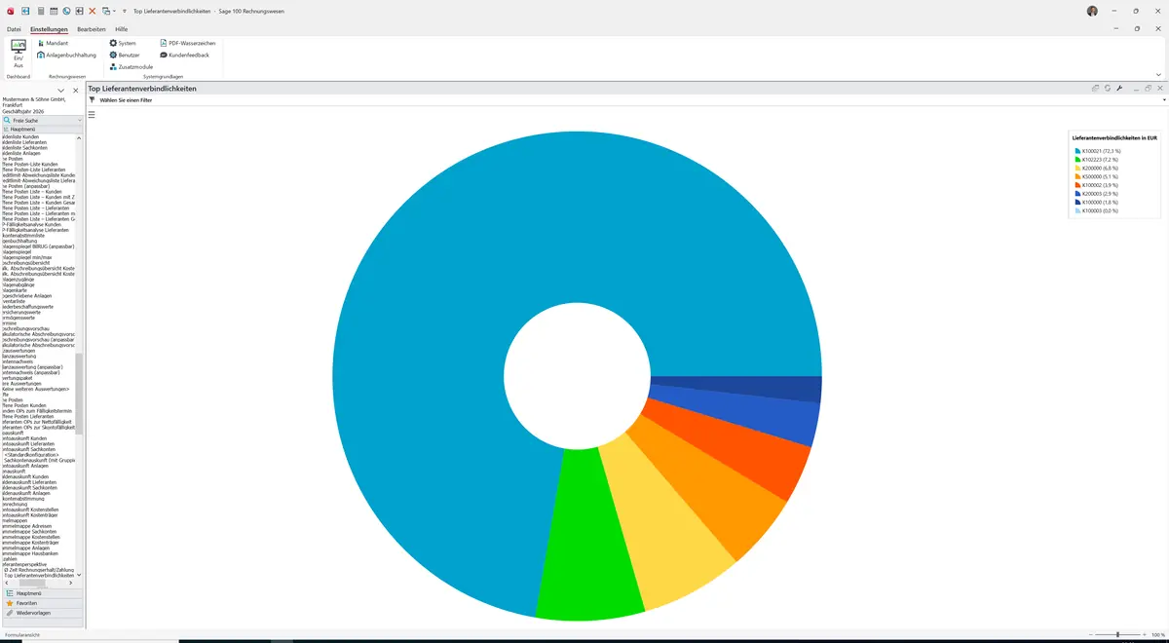Viewport: 1169px width, 643px height.
Task: Close the navigation side panel
Action: (x=75, y=91)
